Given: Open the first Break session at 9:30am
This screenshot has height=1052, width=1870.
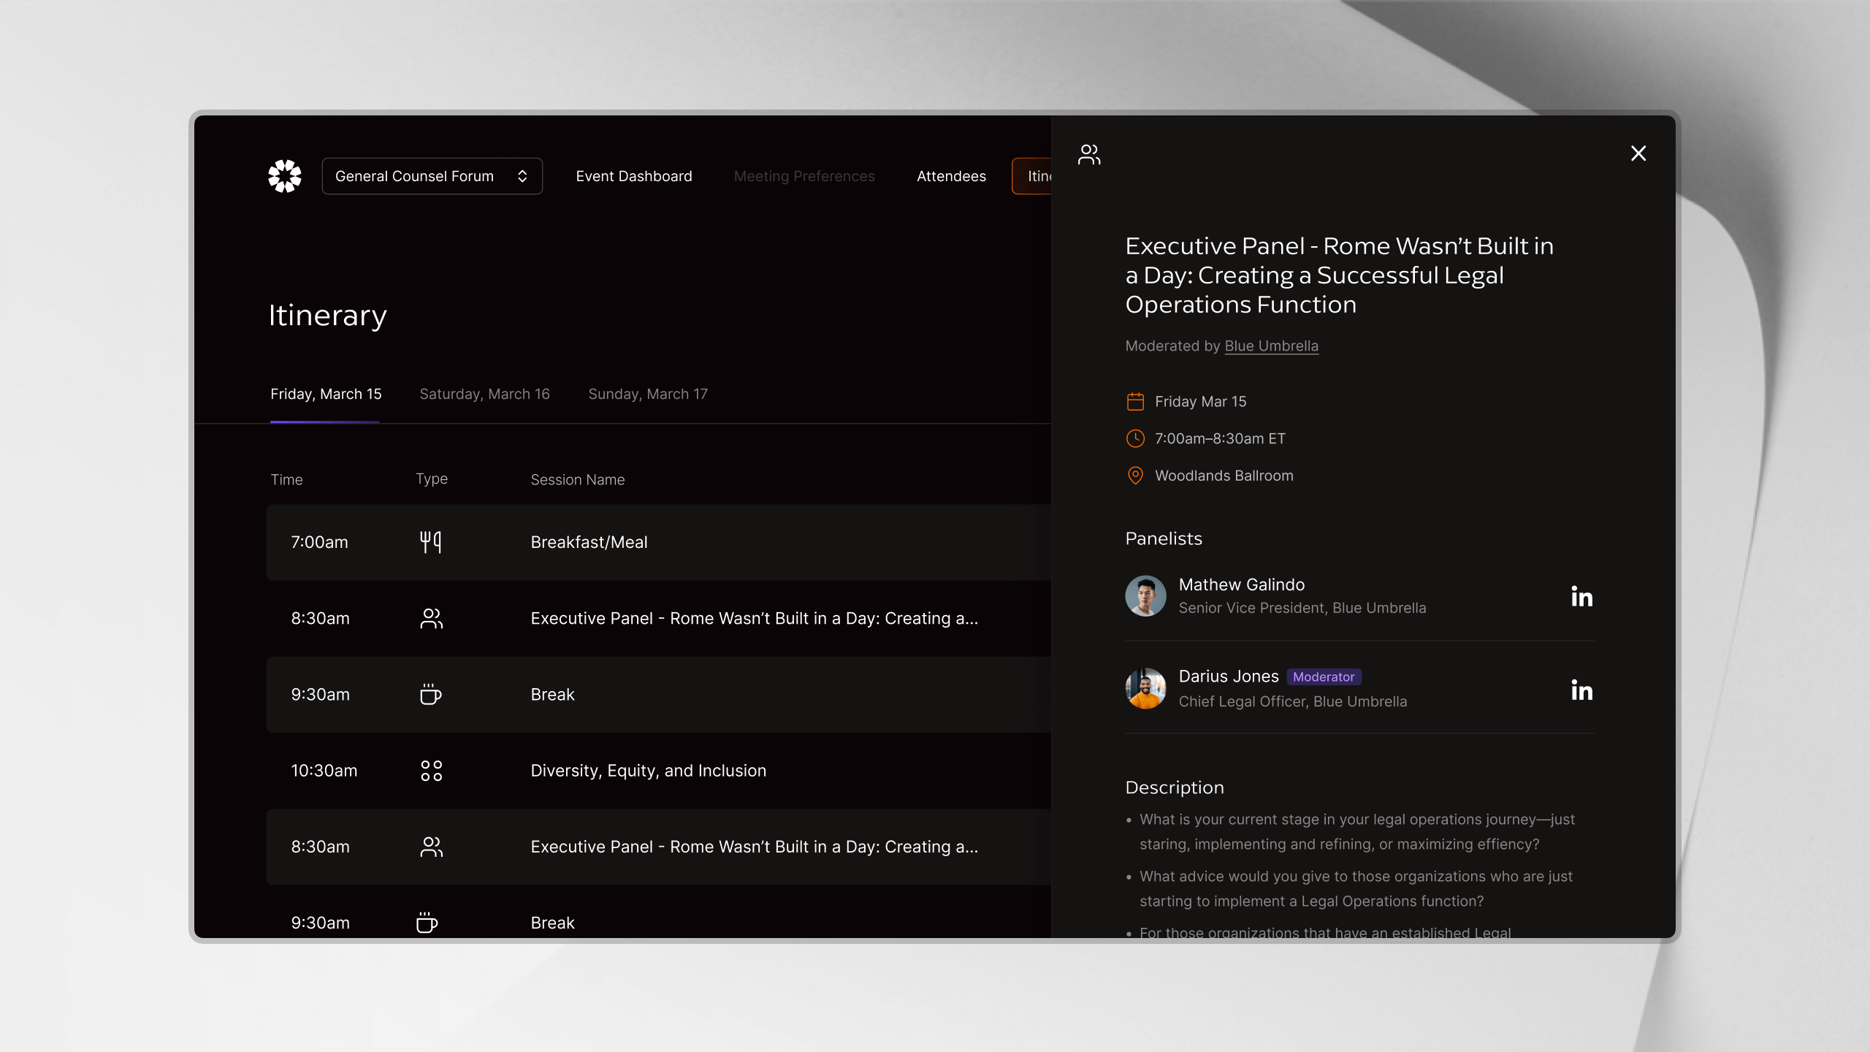Looking at the screenshot, I should (x=552, y=694).
